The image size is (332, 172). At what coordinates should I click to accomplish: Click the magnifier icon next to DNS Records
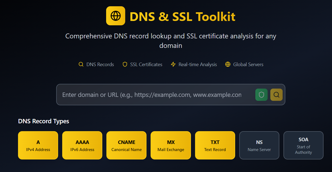tap(81, 64)
